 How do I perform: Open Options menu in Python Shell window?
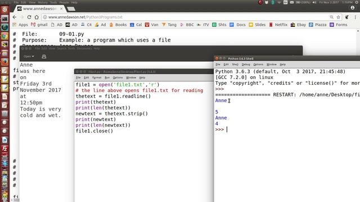[x=258, y=65]
